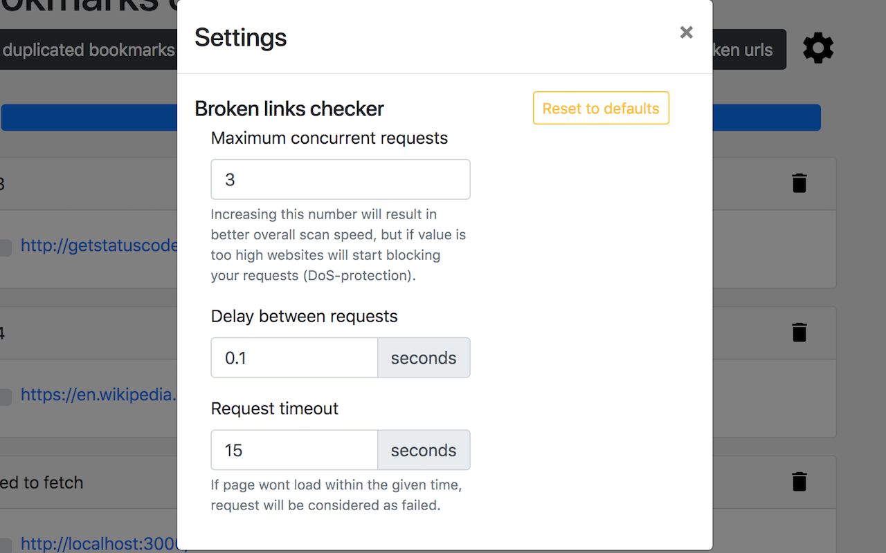Click the seconds label beside the delay field

424,358
